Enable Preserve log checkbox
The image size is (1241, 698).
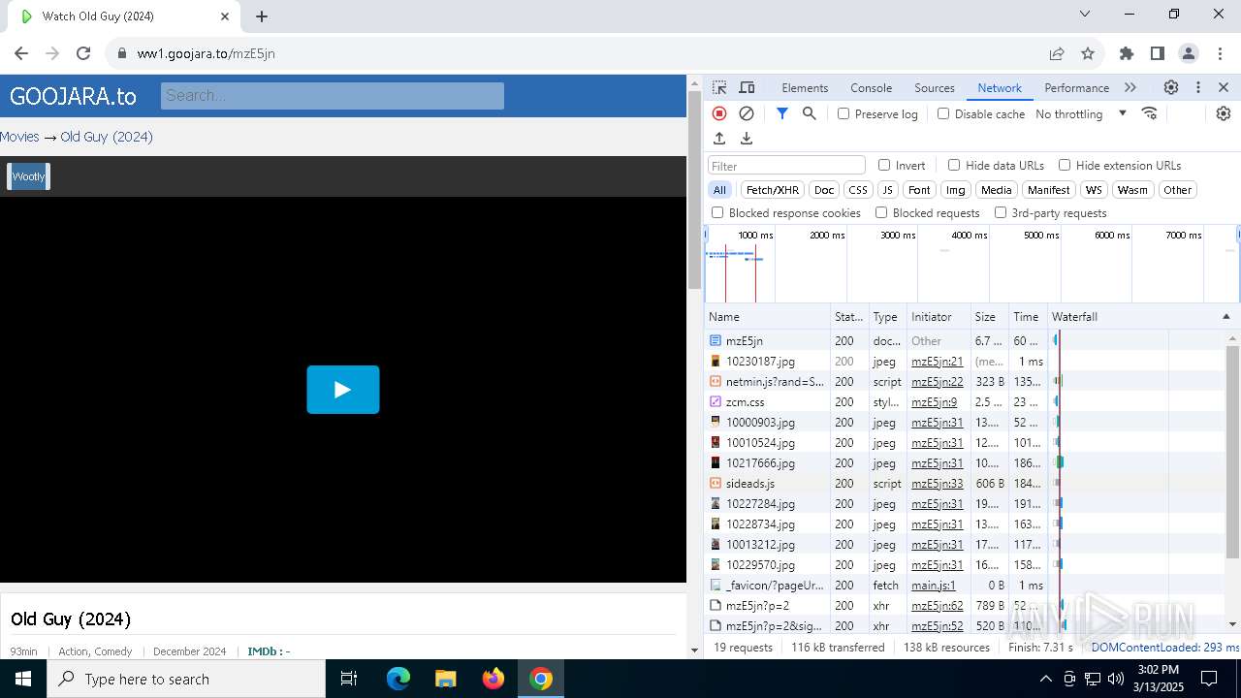[x=843, y=113]
